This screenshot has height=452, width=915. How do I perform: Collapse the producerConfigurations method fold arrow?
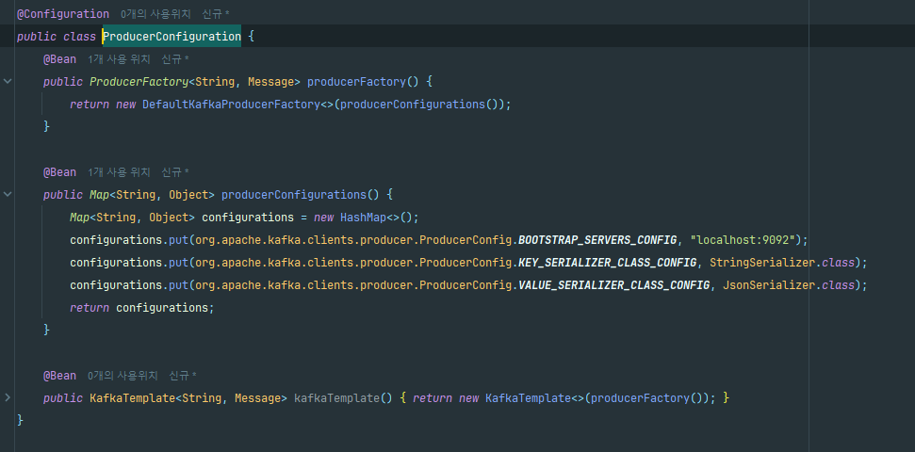click(x=8, y=194)
